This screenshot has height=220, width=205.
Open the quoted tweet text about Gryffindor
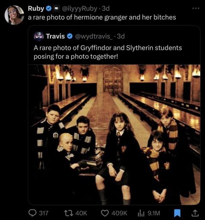click(x=108, y=52)
